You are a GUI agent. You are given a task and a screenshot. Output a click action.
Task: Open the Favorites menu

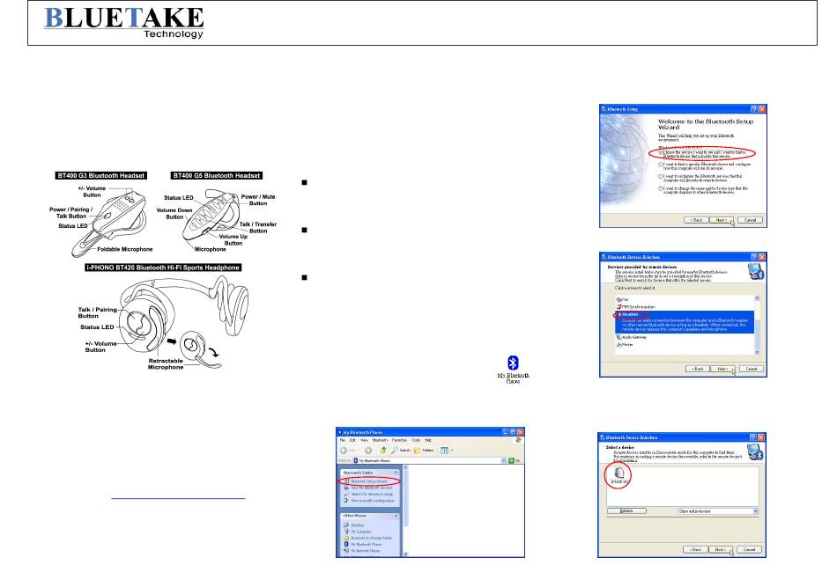pos(399,440)
